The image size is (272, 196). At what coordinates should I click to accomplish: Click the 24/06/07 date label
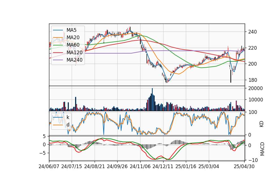pyautogui.click(x=49, y=166)
